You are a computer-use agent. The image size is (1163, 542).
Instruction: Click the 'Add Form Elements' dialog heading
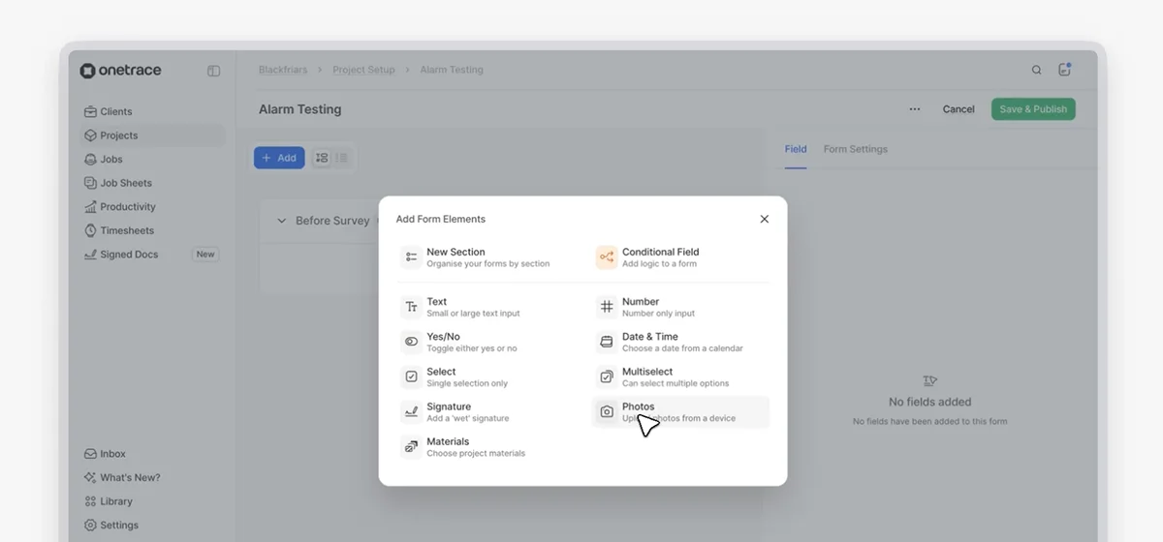click(441, 219)
